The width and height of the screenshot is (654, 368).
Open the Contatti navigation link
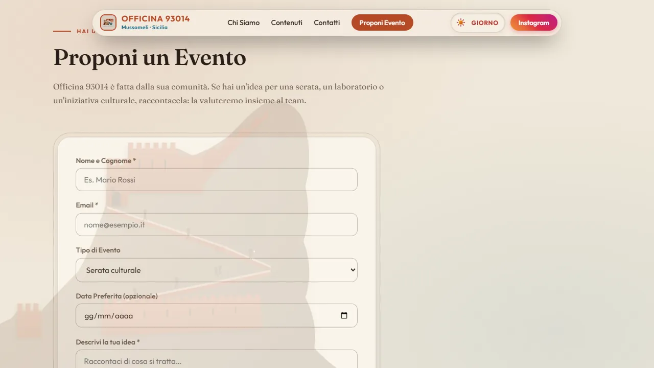pos(327,23)
